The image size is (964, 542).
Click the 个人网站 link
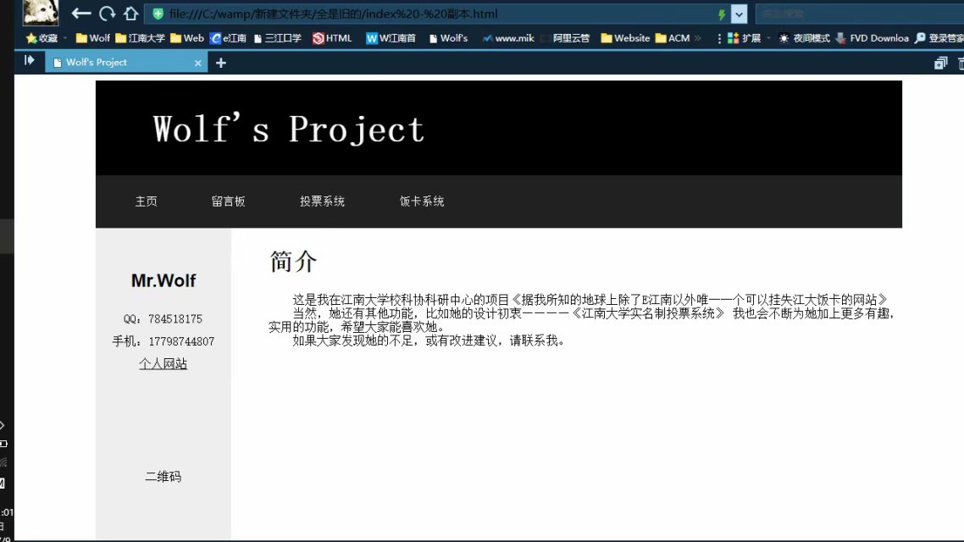pos(163,364)
